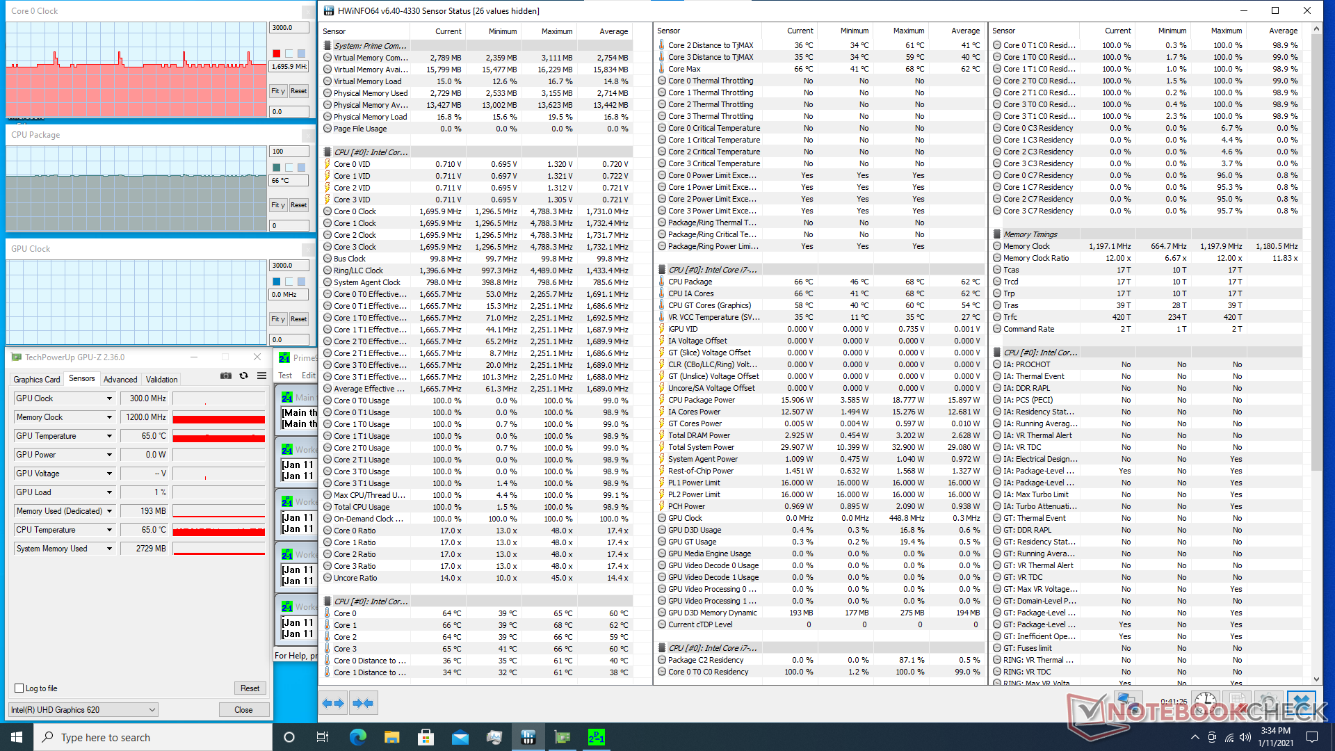Open Microsoft Edge from taskbar
The image size is (1335, 751).
click(357, 737)
